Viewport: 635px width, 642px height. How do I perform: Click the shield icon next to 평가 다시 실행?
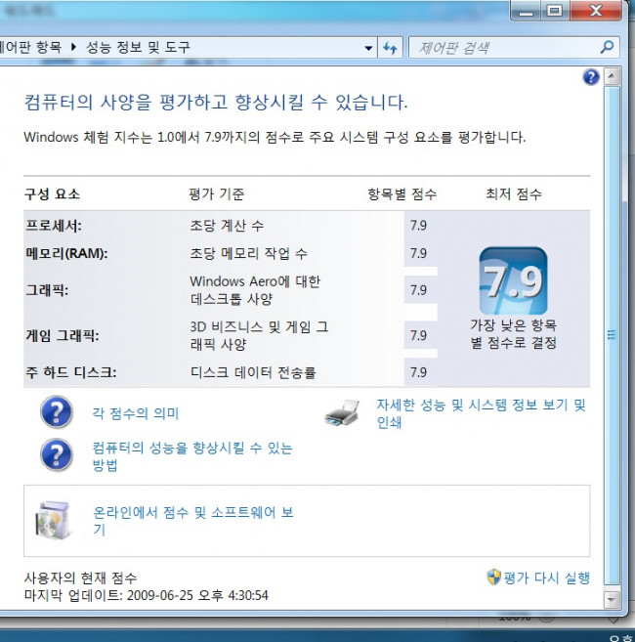coord(493,578)
